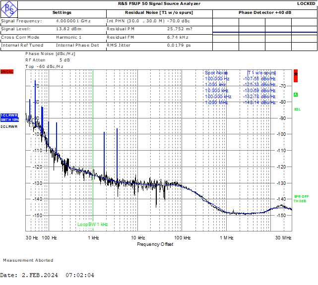Click the RMS Jitter 0.0179 ps value

[x=179, y=45]
